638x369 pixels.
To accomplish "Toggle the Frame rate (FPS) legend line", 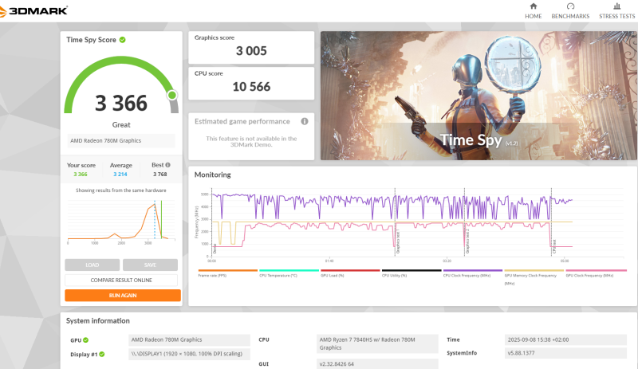I will click(x=228, y=270).
